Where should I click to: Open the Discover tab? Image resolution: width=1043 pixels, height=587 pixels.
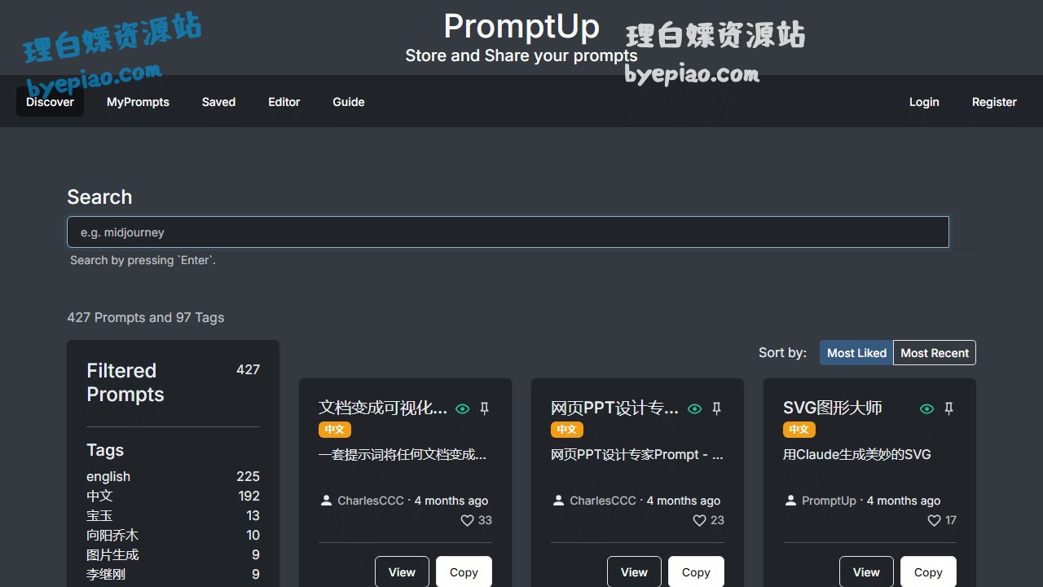click(50, 102)
